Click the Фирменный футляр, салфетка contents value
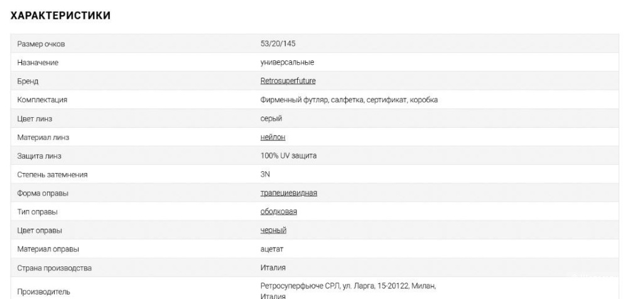The width and height of the screenshot is (628, 299). click(349, 100)
